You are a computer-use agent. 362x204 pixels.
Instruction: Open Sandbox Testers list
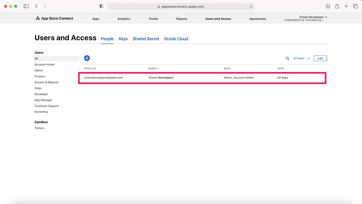pos(39,128)
